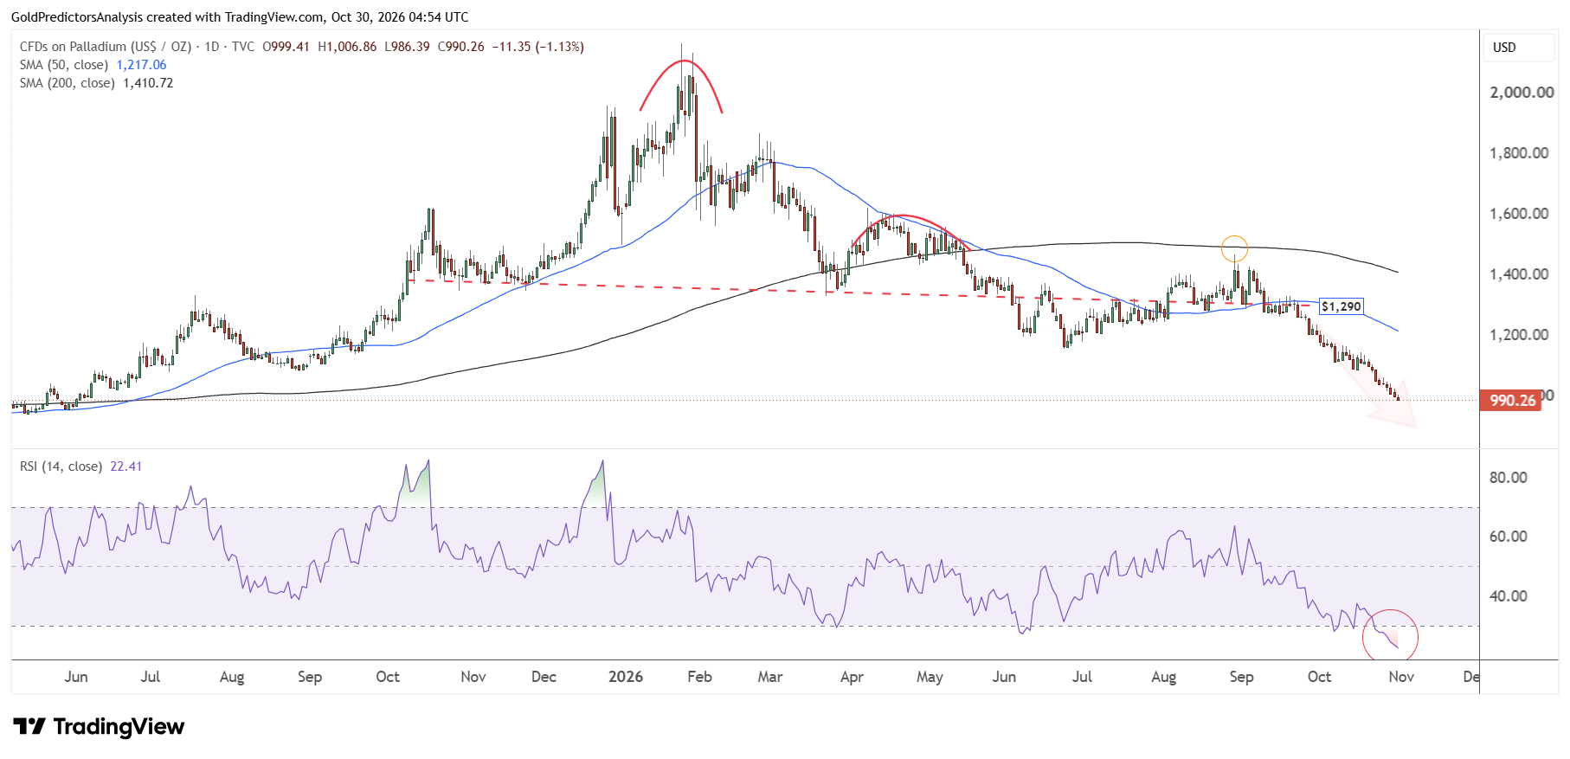The width and height of the screenshot is (1570, 759).
Task: Click the 40.00 RSI axis label
Action: 1508,596
